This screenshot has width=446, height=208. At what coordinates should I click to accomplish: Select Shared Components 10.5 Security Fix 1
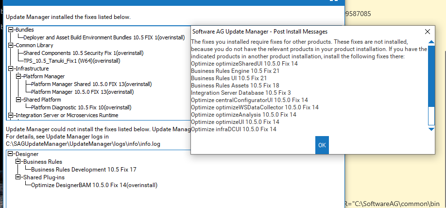coord(84,53)
